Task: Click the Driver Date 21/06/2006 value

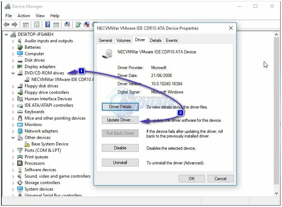Action: [161, 76]
